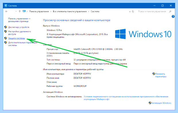Open Панель управления — домашняя страница link
The height and width of the screenshot is (113, 178).
[x=19, y=20]
